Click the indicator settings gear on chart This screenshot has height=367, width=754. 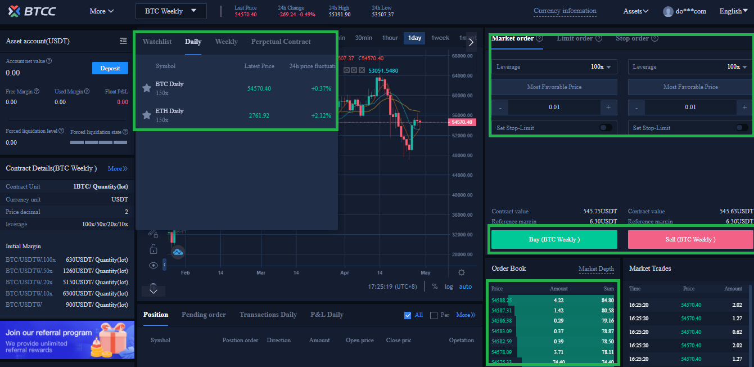click(354, 70)
